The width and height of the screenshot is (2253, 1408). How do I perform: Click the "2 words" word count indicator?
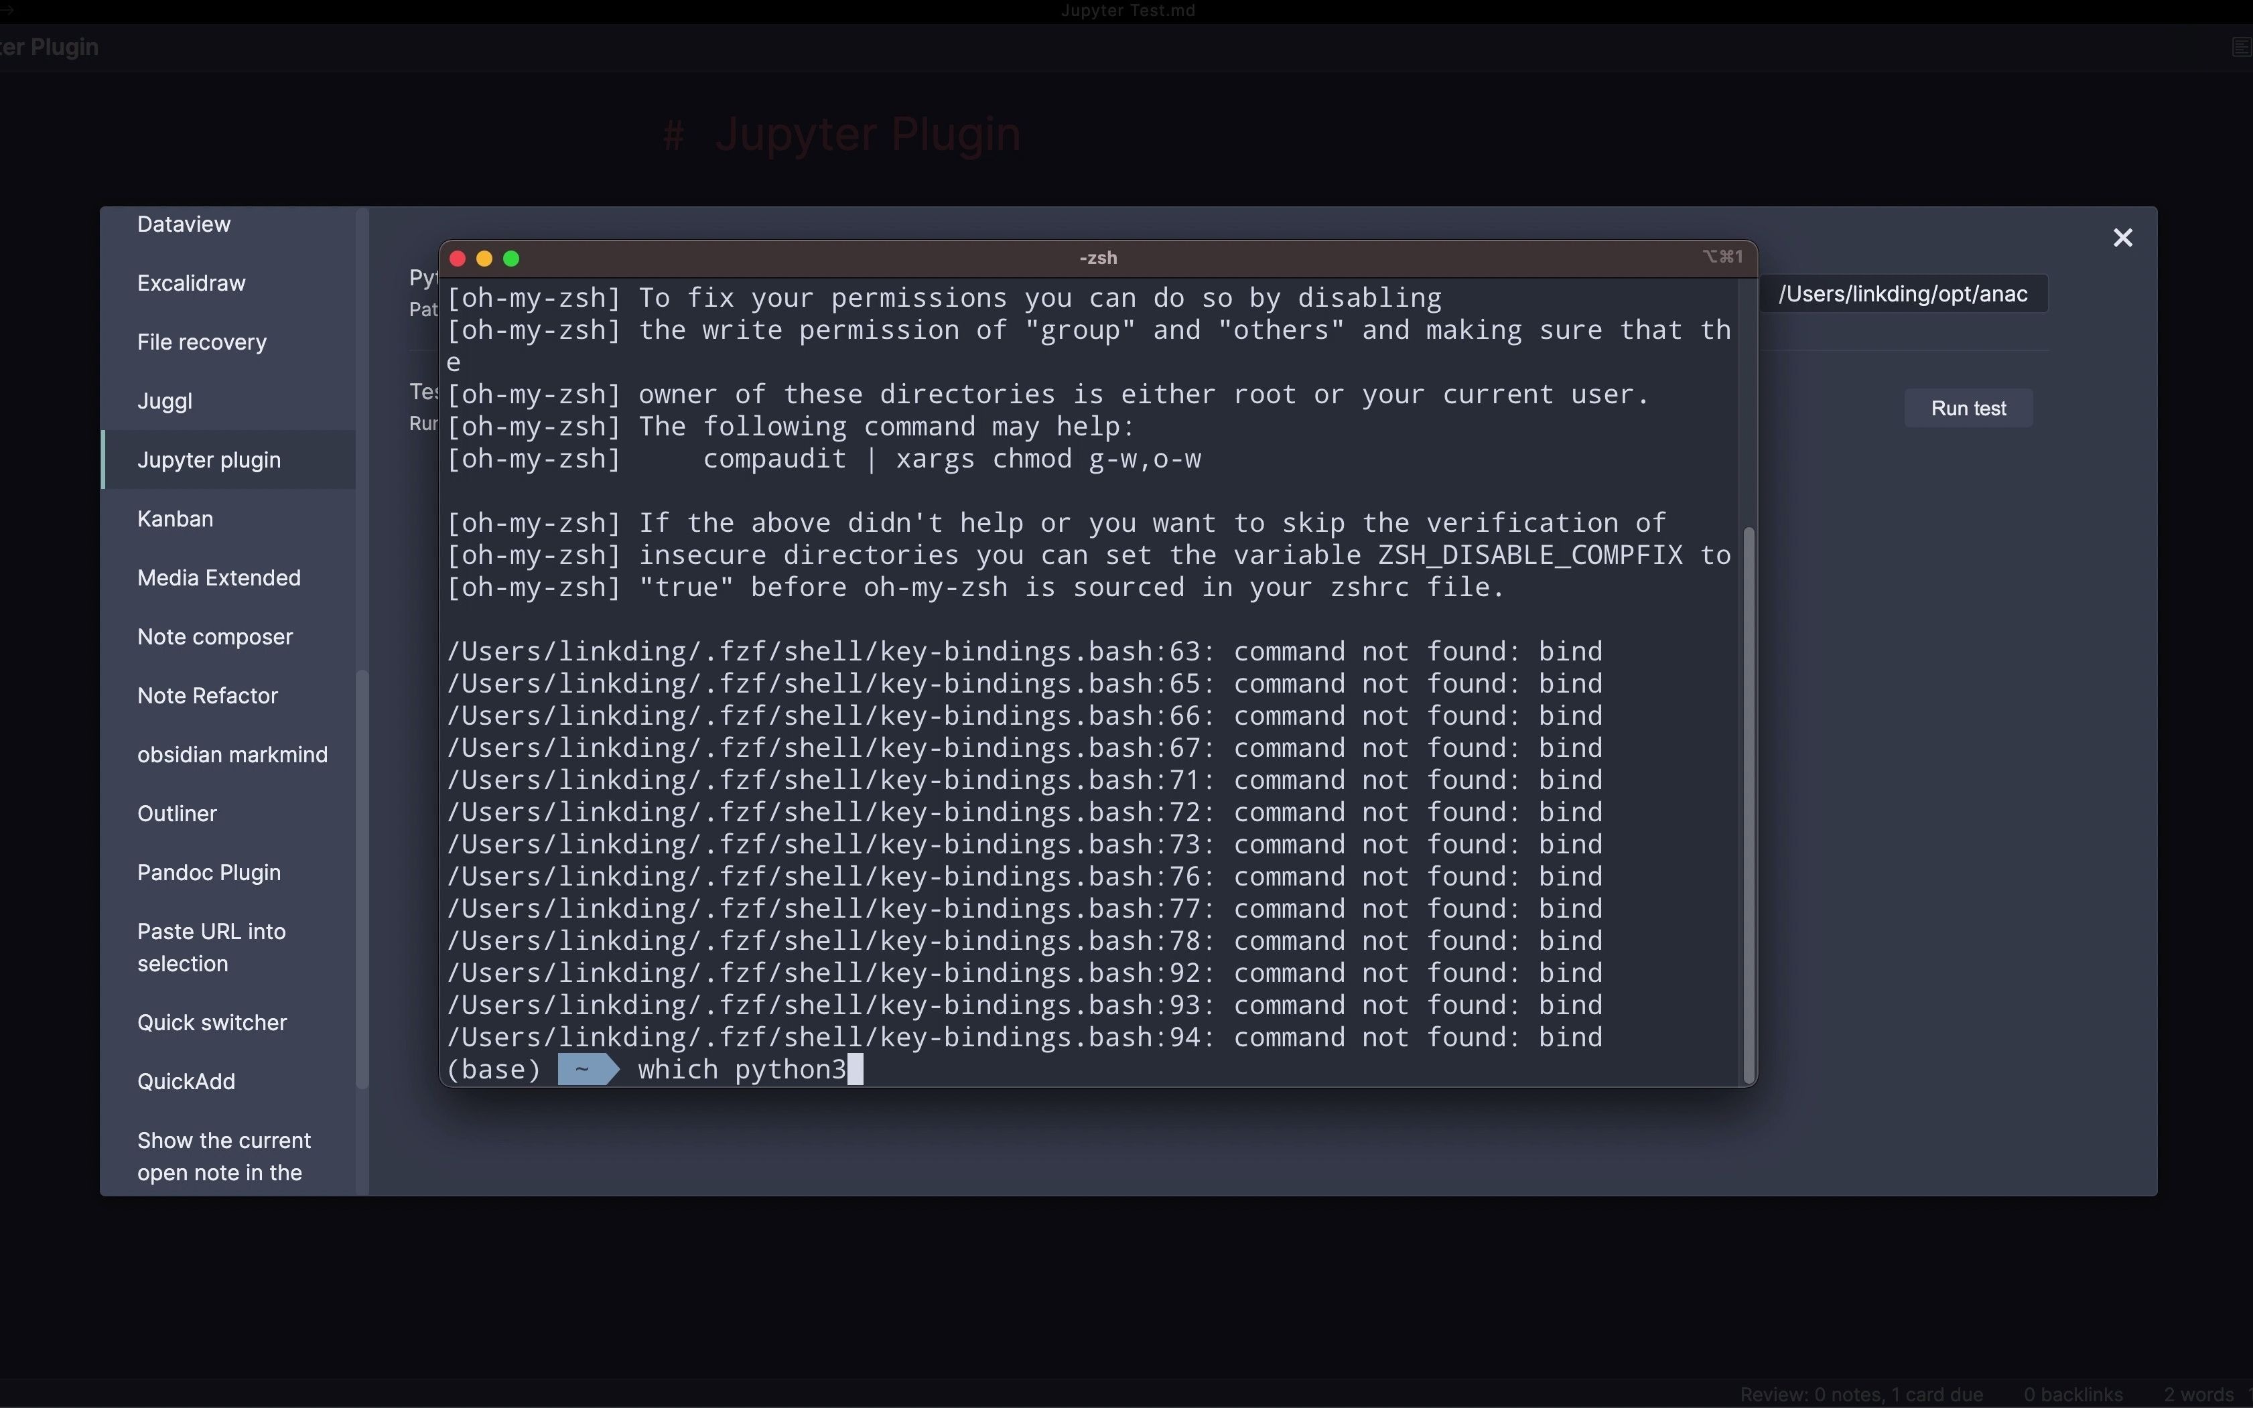2201,1394
